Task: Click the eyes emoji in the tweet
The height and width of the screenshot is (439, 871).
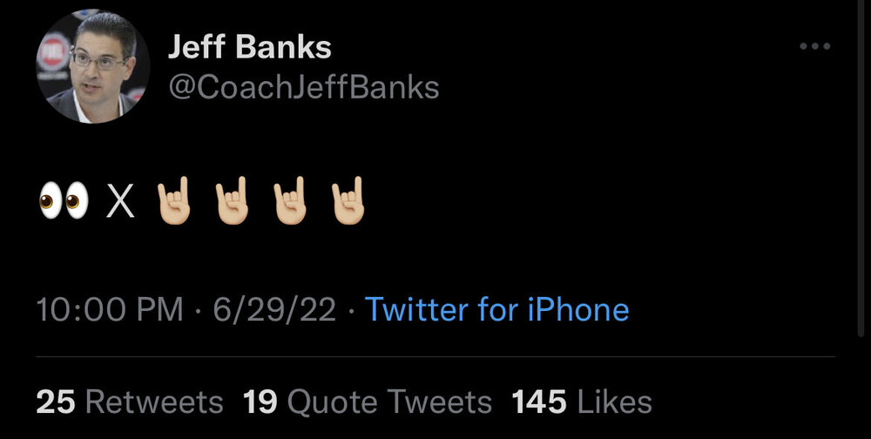Action: click(x=64, y=202)
